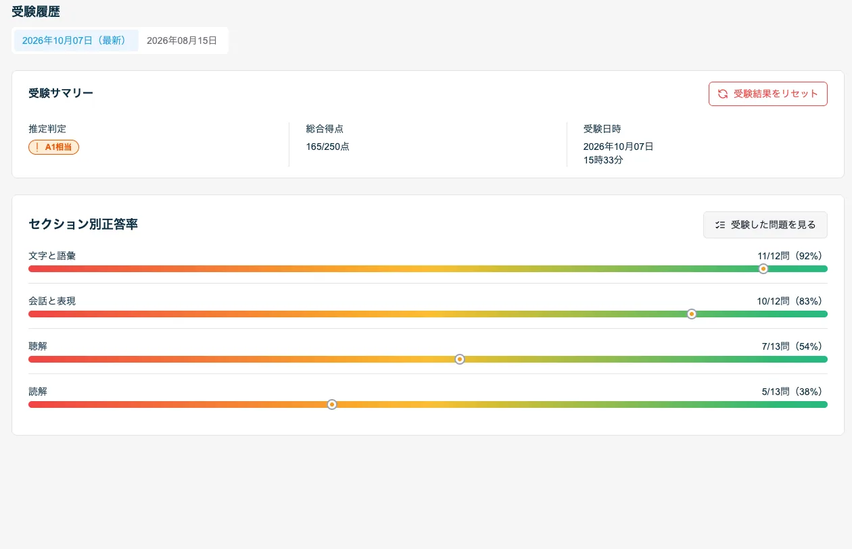Click the 15時33分 time text
This screenshot has height=549, width=852.
pyautogui.click(x=604, y=160)
